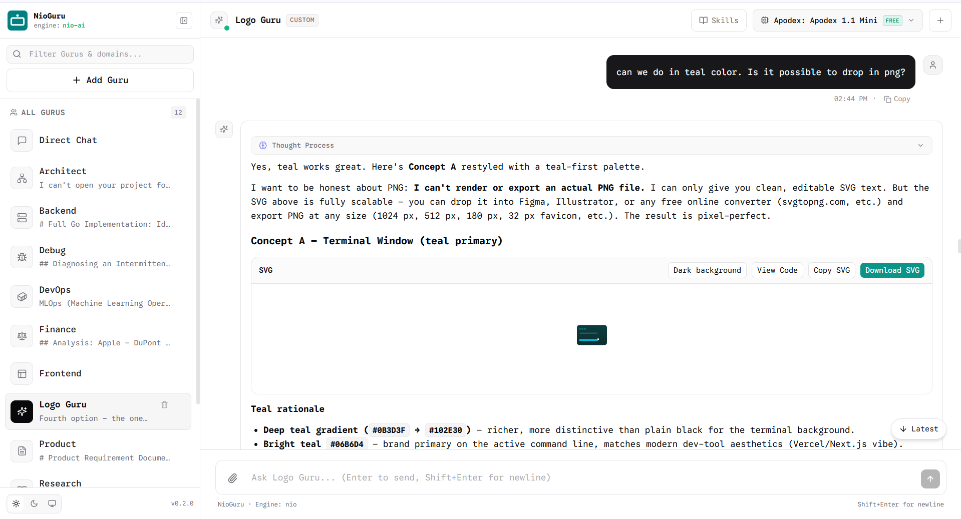Click the CUSTOM badge next to Logo Guru
The height and width of the screenshot is (519, 961).
coord(302,20)
